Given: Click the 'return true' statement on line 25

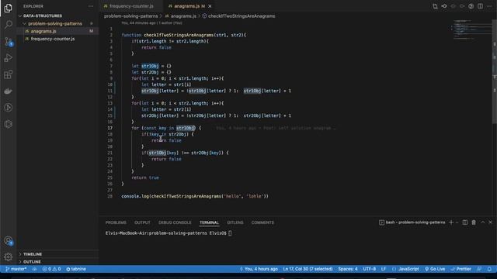Looking at the screenshot, I should pyautogui.click(x=145, y=177).
